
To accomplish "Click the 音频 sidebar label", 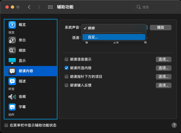I will pos(22,97).
